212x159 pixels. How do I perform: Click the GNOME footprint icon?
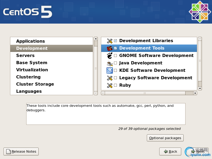(x=110, y=56)
